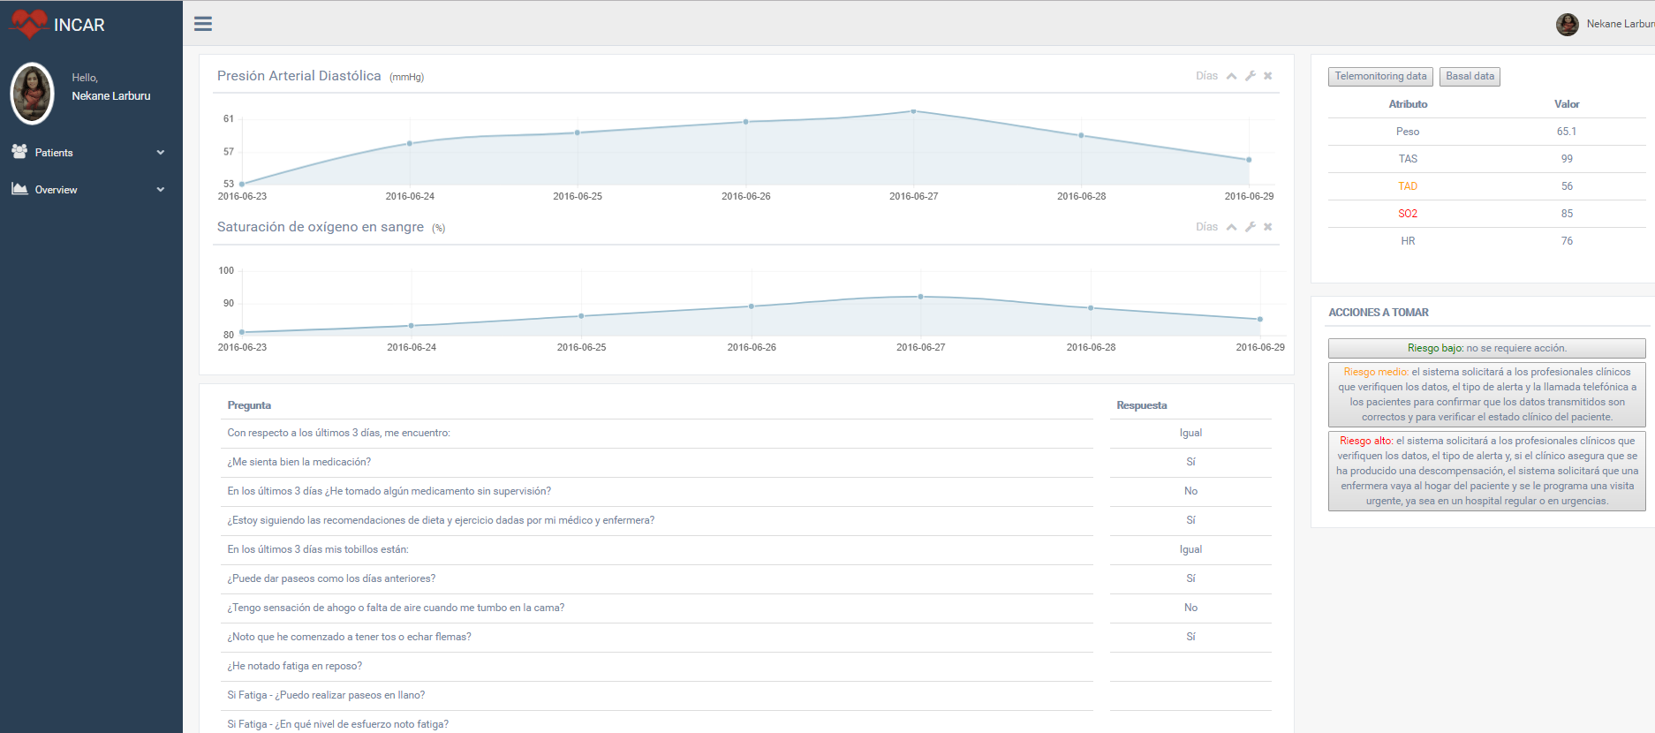Open wrench settings for Presión Arterial Diastólica panel

click(x=1251, y=76)
